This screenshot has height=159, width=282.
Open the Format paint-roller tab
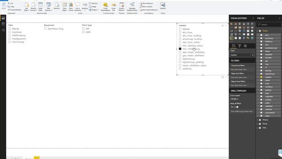[239, 46]
